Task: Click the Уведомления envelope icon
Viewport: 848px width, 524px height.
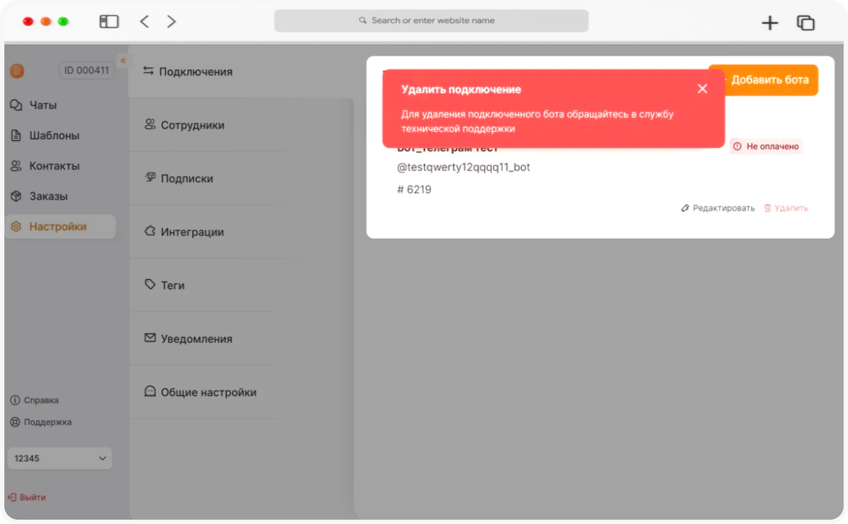Action: click(150, 338)
